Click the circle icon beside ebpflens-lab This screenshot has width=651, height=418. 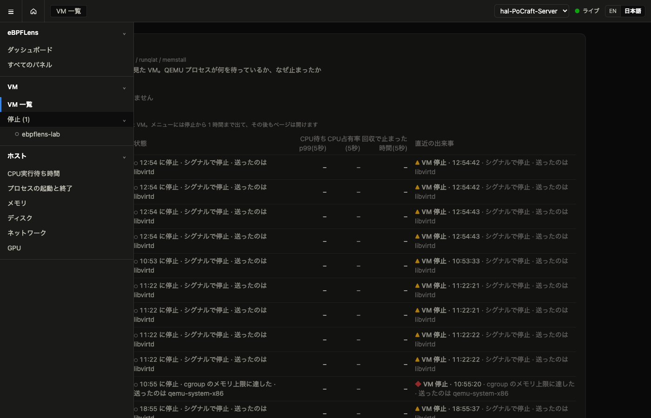point(17,134)
